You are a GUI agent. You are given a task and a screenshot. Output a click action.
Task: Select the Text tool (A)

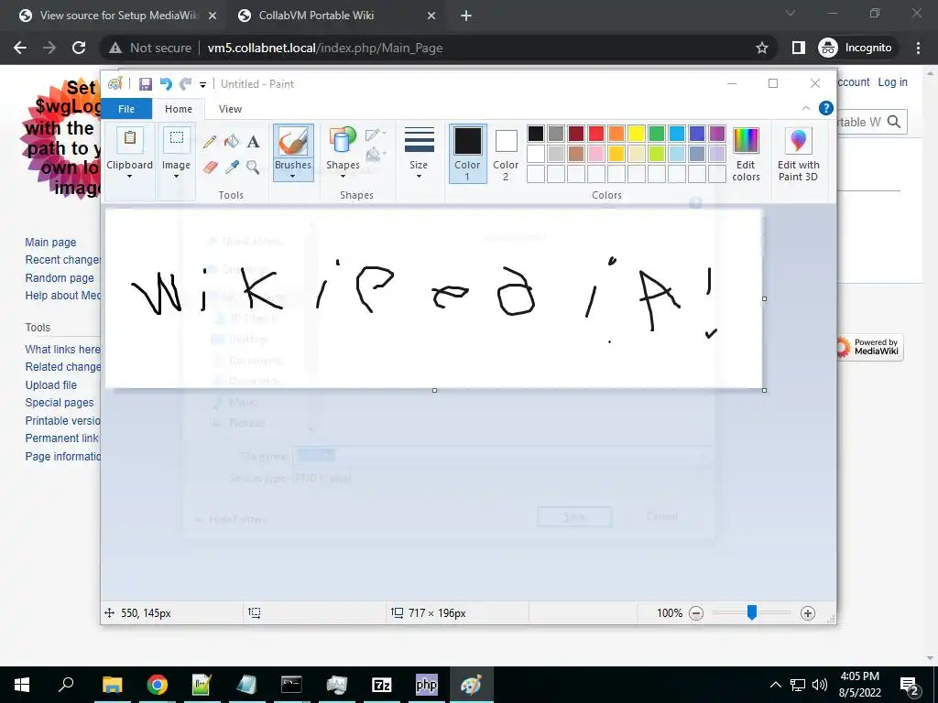point(253,142)
